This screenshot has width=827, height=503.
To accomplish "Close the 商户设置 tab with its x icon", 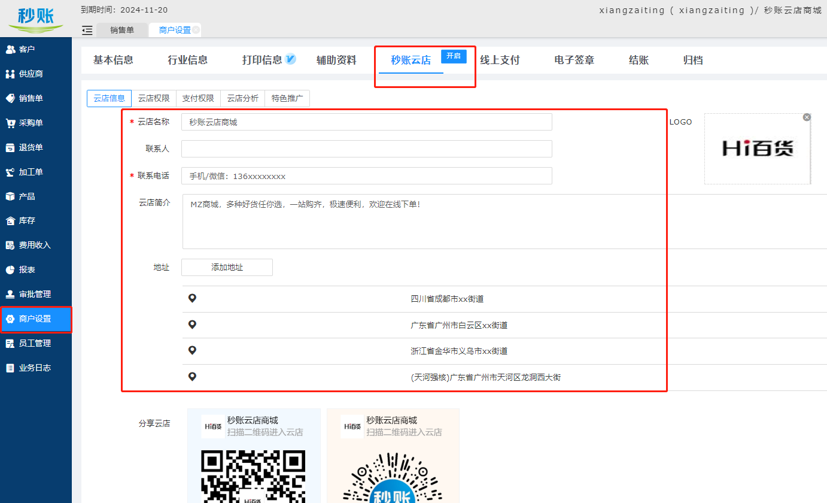I will tap(196, 30).
